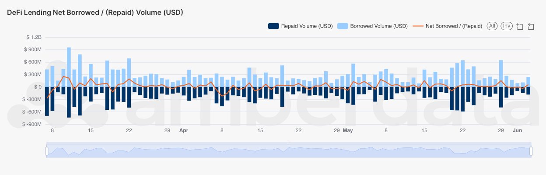
Task: Click the Apr x-axis month label
Action: [x=184, y=130]
